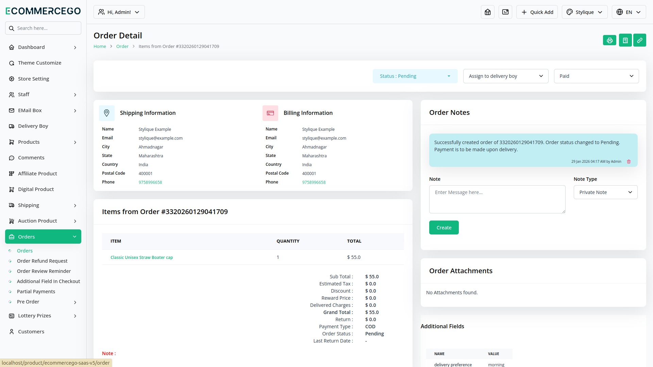The width and height of the screenshot is (653, 367).
Task: Click the Quick Add button
Action: pos(537,12)
